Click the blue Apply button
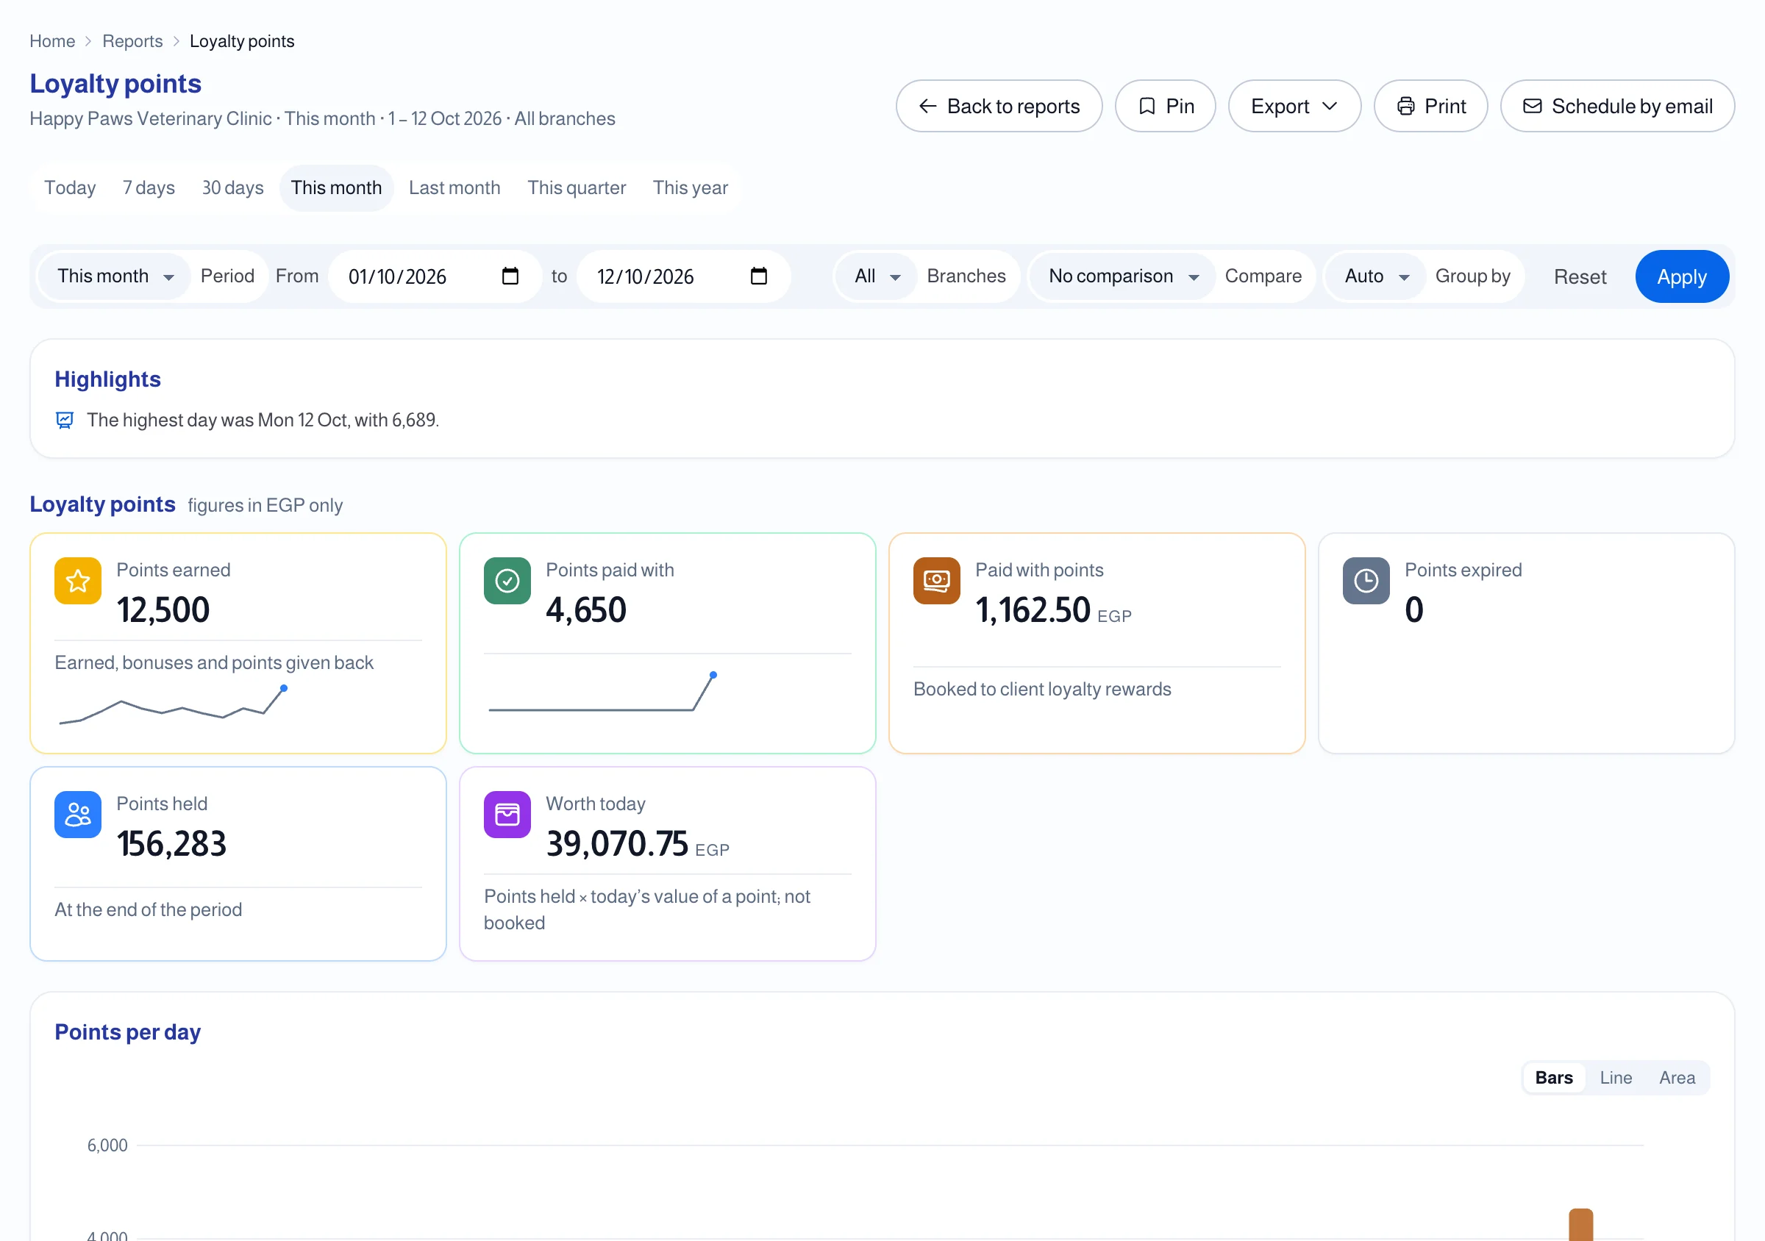 (x=1682, y=276)
